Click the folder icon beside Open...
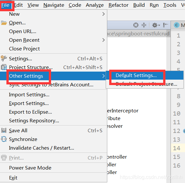This screenshot has height=183, width=185. [x=4, y=23]
